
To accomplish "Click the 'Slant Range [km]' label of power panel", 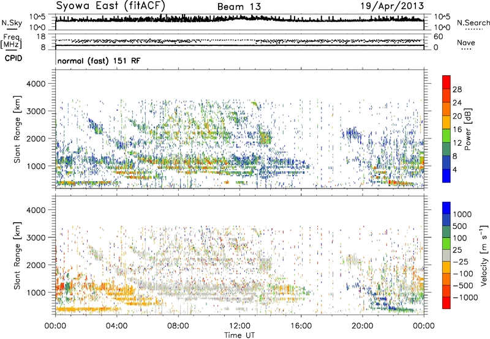I will 17,129.
